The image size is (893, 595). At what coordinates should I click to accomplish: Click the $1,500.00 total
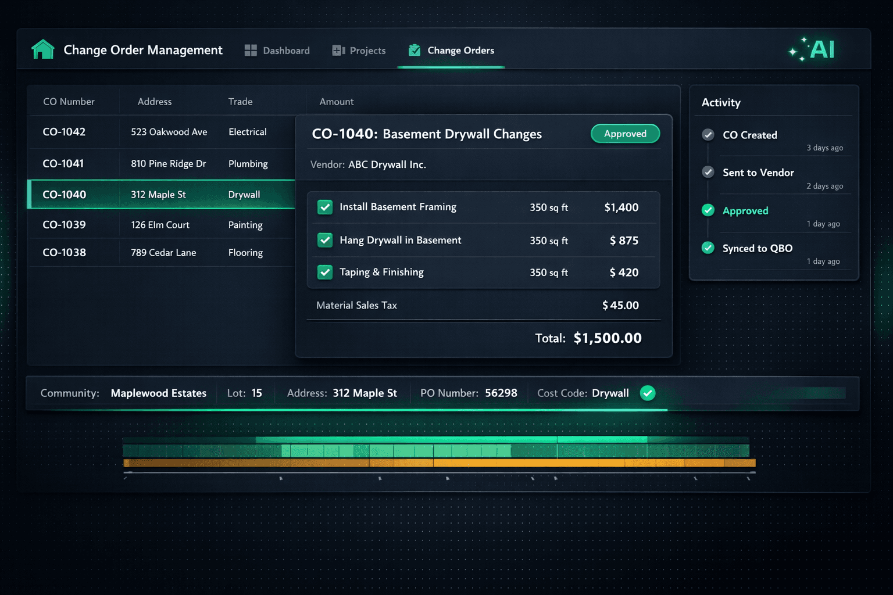tap(608, 338)
